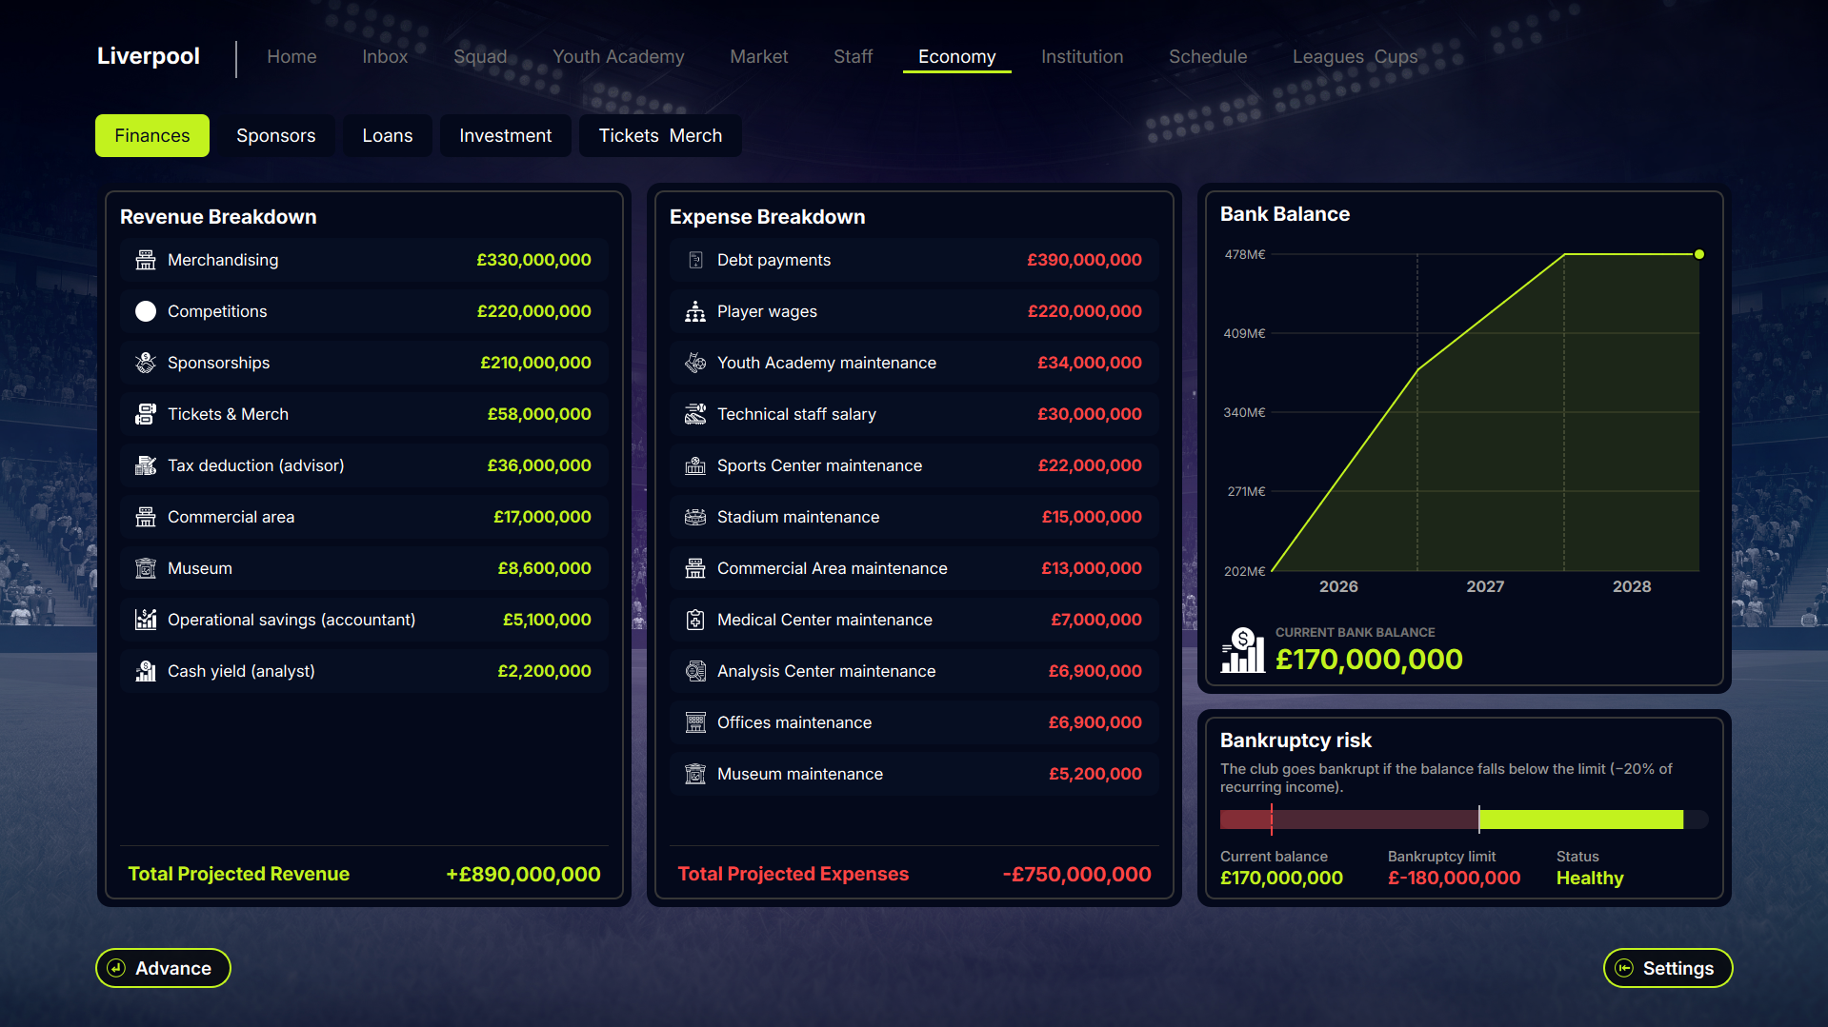Click the bankruptcy limit value £-180,000,000
Image resolution: width=1828 pixels, height=1027 pixels.
[1454, 878]
